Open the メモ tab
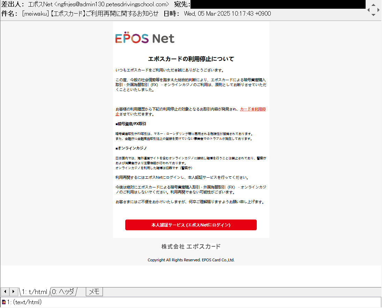Viewport: 382px width, 308px height. click(x=94, y=292)
